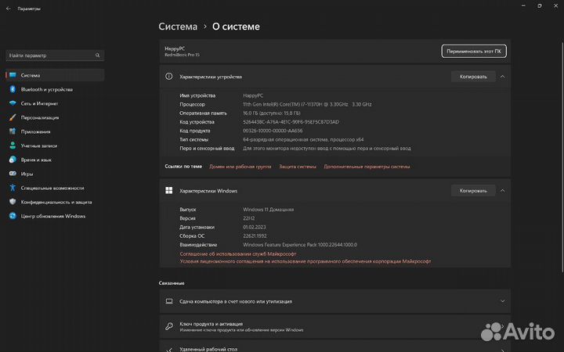The image size is (564, 352).
Task: Copy device specs with the first Копировать button
Action: coord(472,77)
